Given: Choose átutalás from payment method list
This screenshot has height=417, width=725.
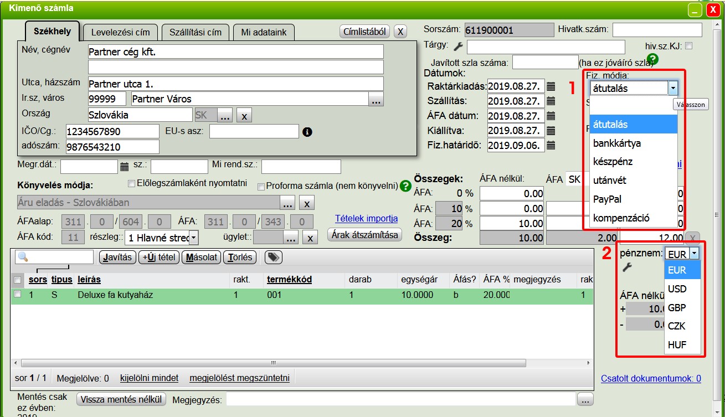Looking at the screenshot, I should pos(634,125).
